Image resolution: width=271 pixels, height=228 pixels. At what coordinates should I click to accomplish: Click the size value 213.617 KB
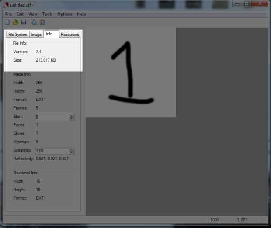coord(46,60)
